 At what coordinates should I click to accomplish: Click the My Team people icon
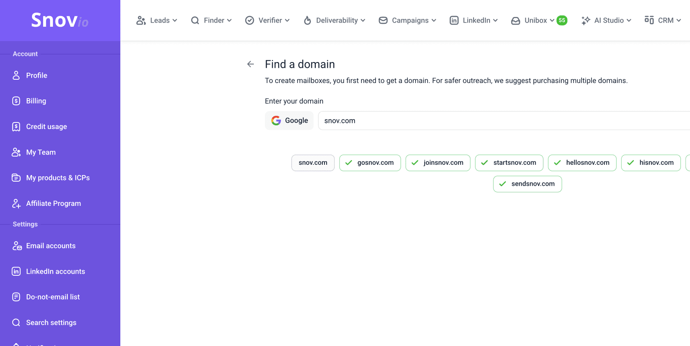(x=16, y=152)
